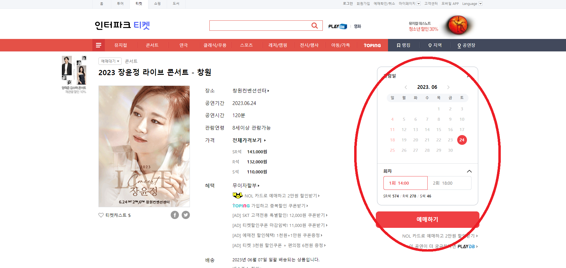Open 티켓 3천원 할인쿠폰 편의점 ad
Image resolution: width=566 pixels, height=268 pixels.
[x=279, y=245]
